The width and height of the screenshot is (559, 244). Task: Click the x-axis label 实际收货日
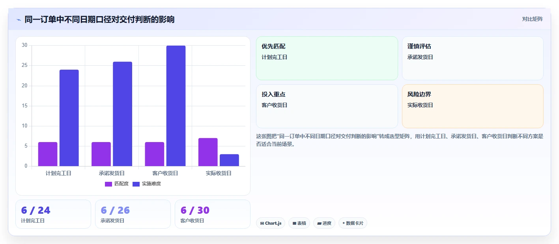[219, 173]
